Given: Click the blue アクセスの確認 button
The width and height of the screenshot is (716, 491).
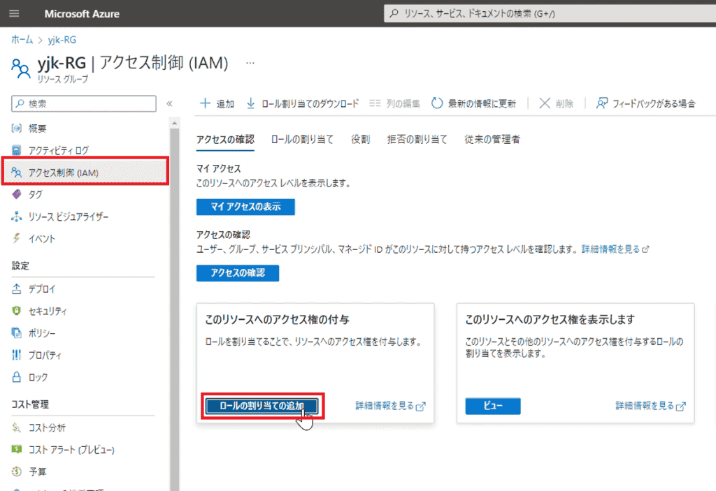Looking at the screenshot, I should pos(238,273).
